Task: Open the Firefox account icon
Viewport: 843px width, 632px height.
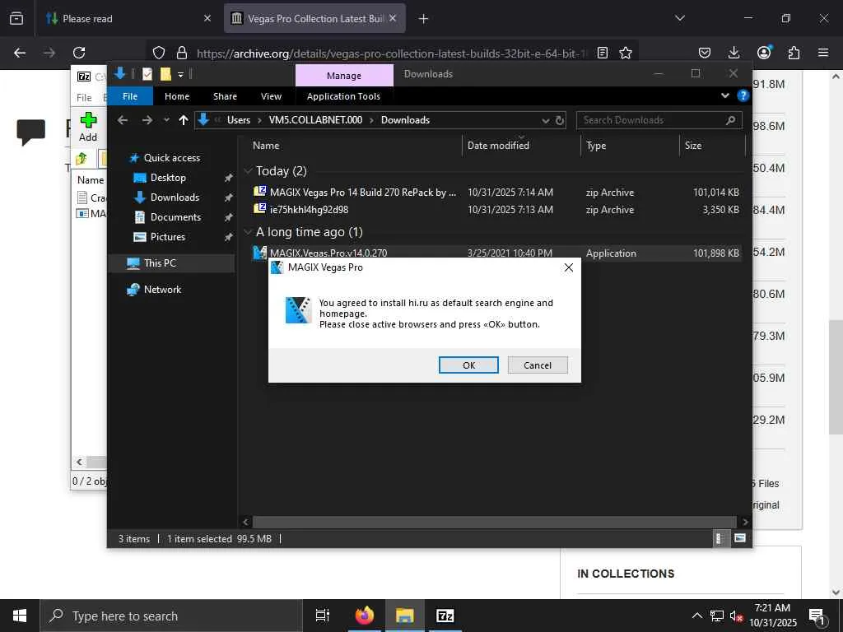Action: coord(764,53)
